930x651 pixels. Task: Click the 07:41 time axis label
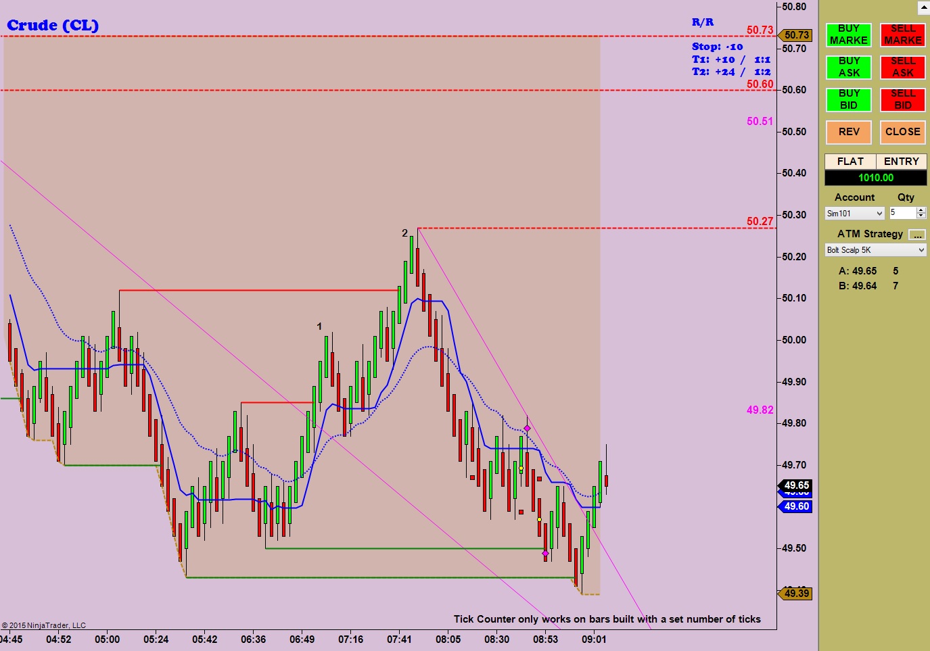[399, 640]
